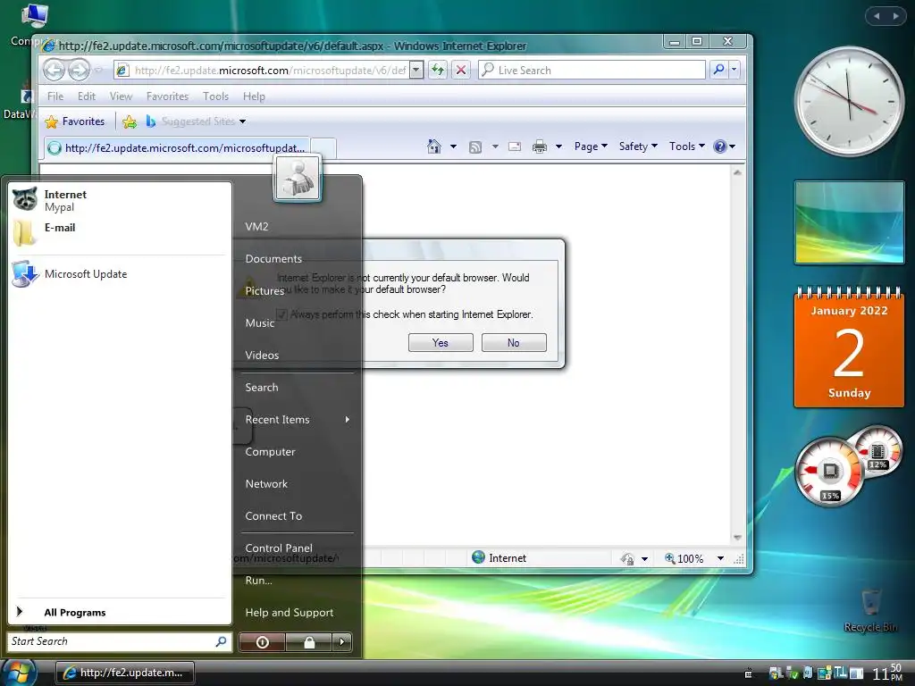
Task: Click the Refresh button beside the address bar
Action: click(438, 70)
